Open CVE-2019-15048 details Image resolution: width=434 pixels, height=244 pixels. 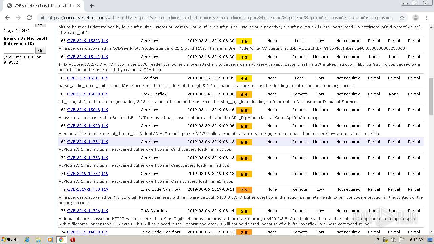click(83, 110)
